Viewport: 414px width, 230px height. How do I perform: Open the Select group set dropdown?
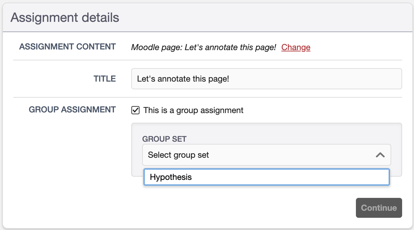click(x=266, y=155)
